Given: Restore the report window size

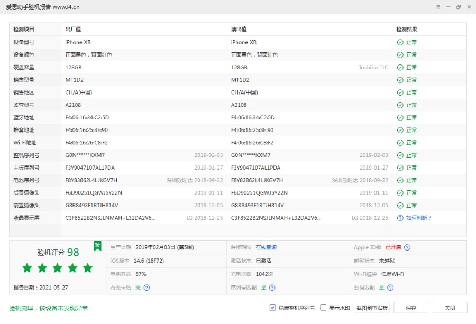Looking at the screenshot, I should coord(459,7).
